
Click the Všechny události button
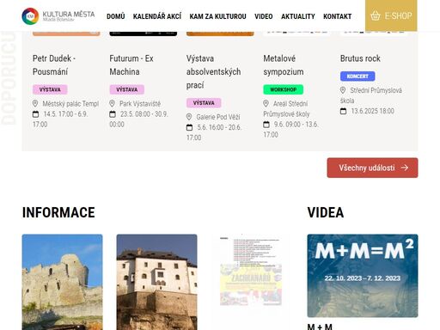click(372, 168)
